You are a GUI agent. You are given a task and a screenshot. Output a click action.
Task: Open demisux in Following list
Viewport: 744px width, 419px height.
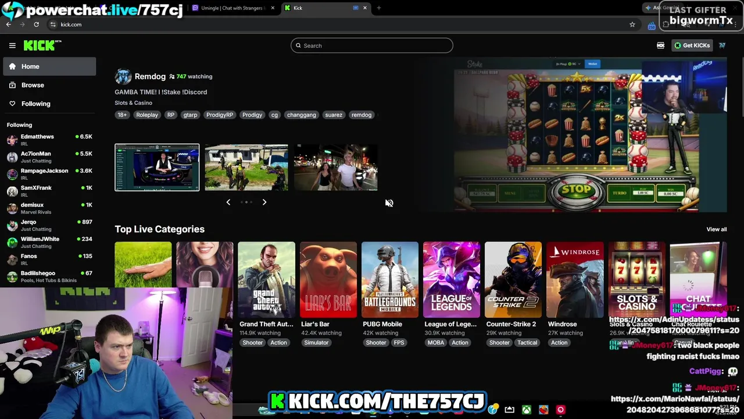pyautogui.click(x=49, y=208)
